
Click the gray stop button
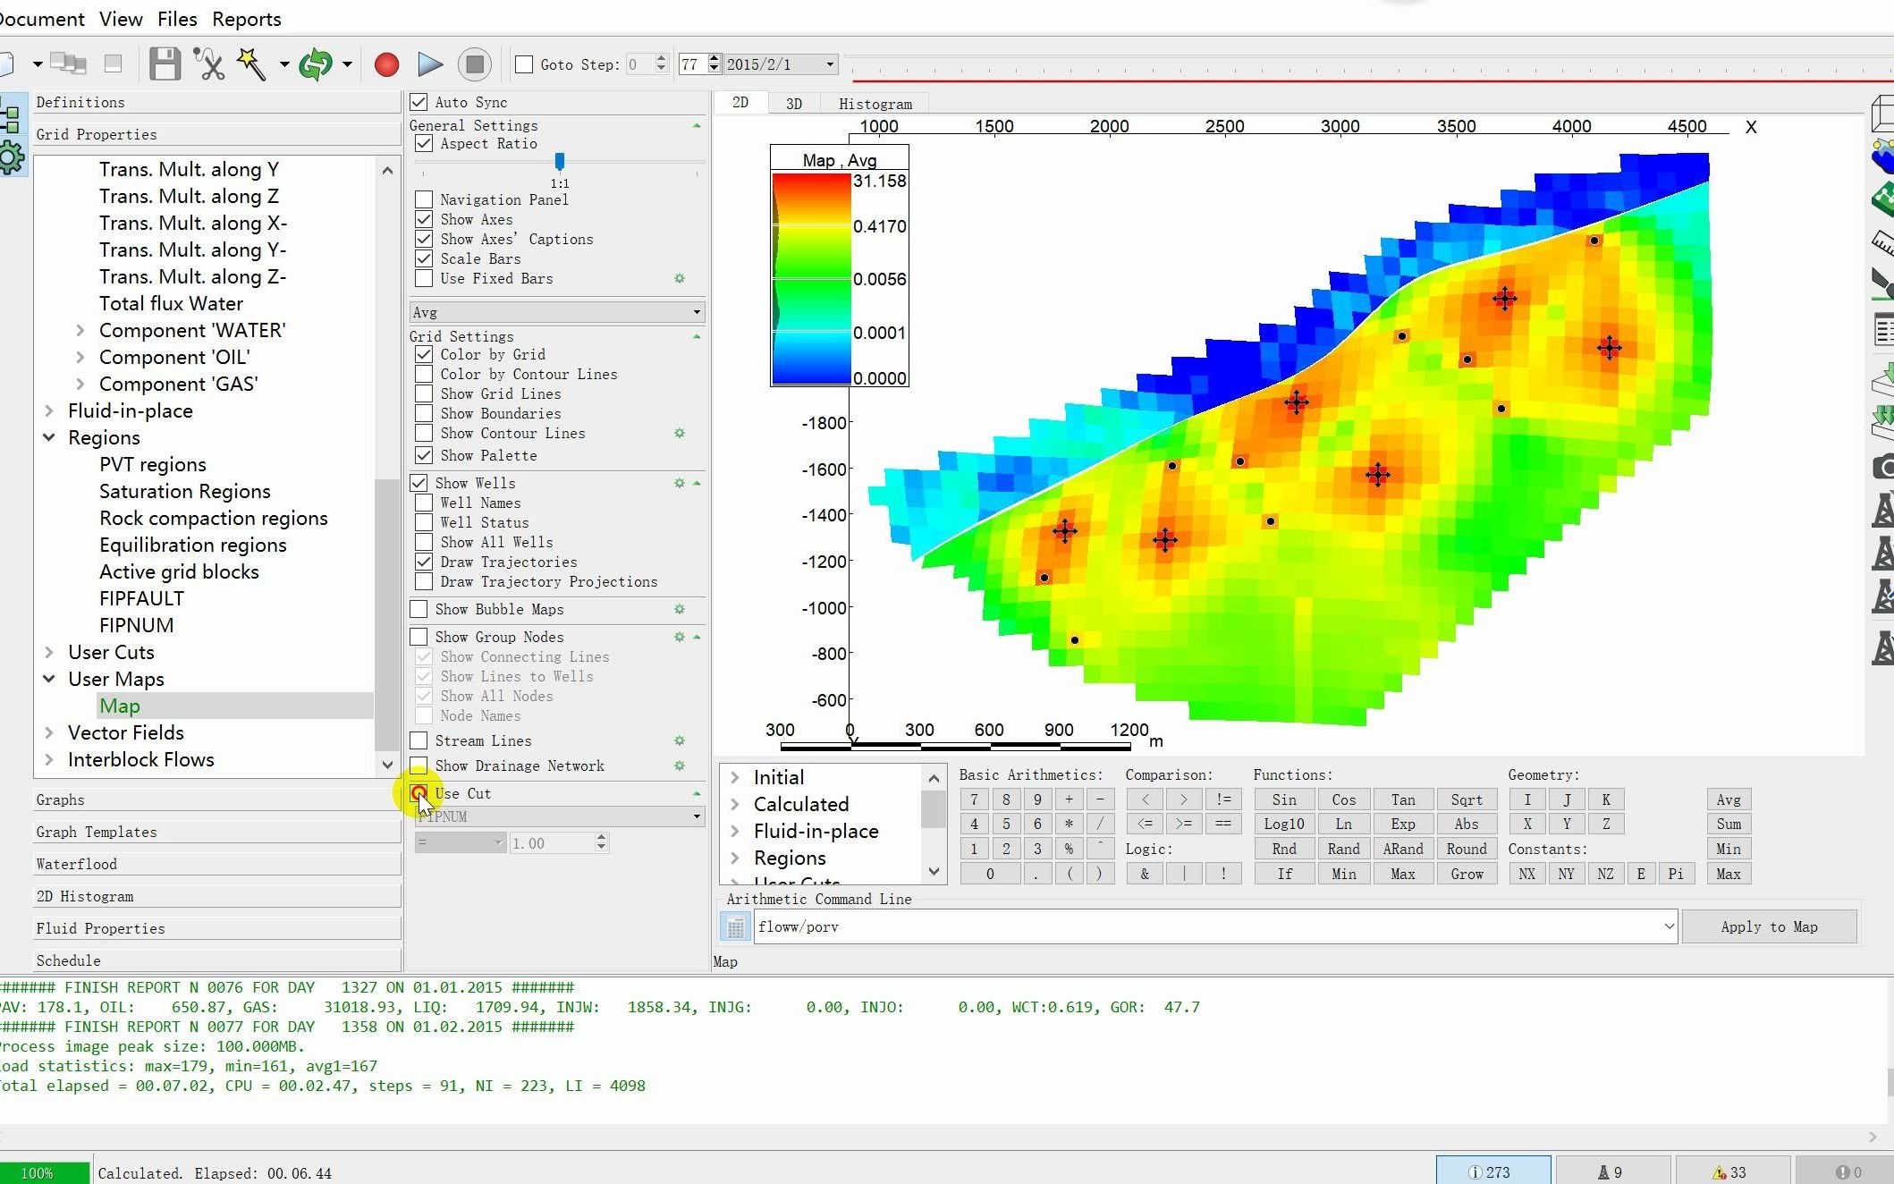coord(475,64)
